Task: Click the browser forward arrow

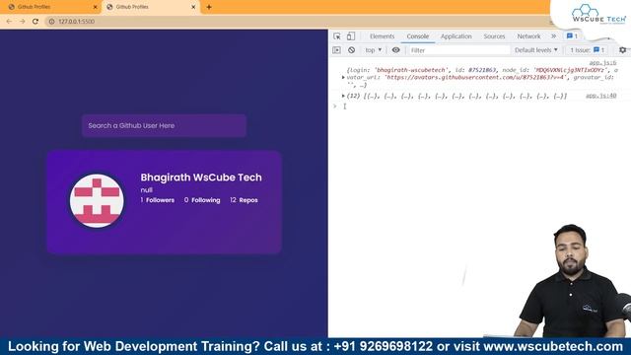Action: 22,22
